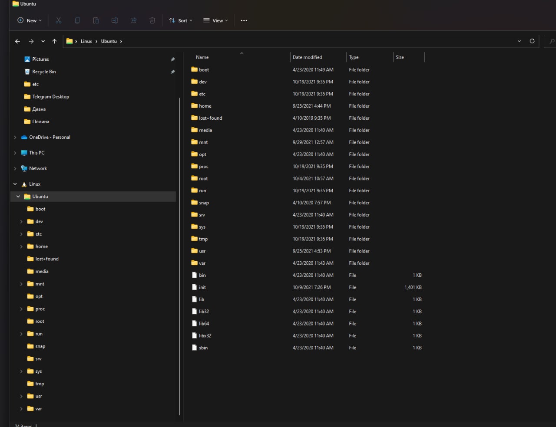Click Ubuntu in the breadcrumb path
This screenshot has height=427, width=556.
pos(109,41)
